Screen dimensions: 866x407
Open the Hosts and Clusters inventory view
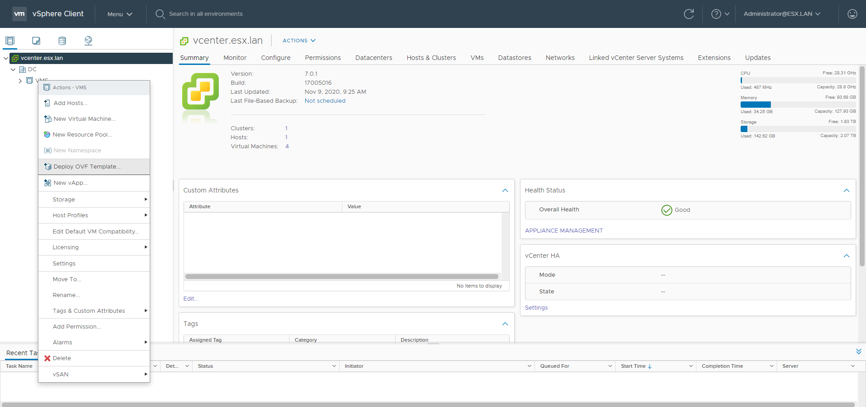point(10,41)
